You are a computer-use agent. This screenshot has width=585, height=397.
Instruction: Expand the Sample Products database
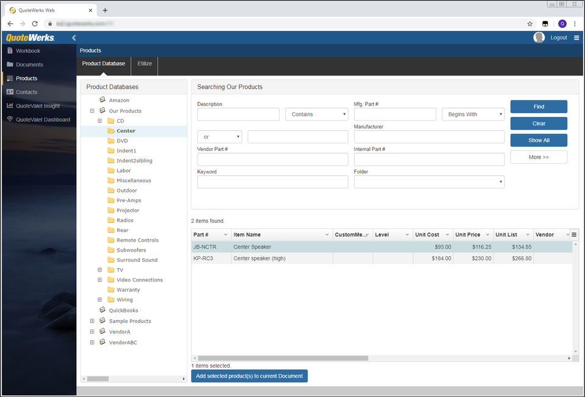[93, 321]
